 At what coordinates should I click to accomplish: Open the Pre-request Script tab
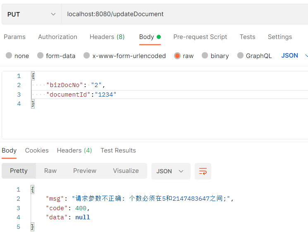pyautogui.click(x=200, y=37)
